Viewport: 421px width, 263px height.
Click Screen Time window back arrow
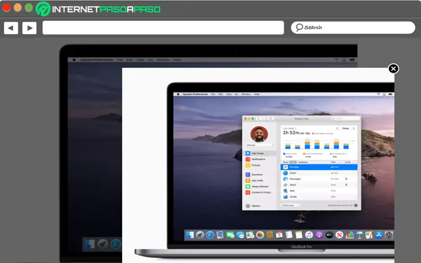[258, 119]
